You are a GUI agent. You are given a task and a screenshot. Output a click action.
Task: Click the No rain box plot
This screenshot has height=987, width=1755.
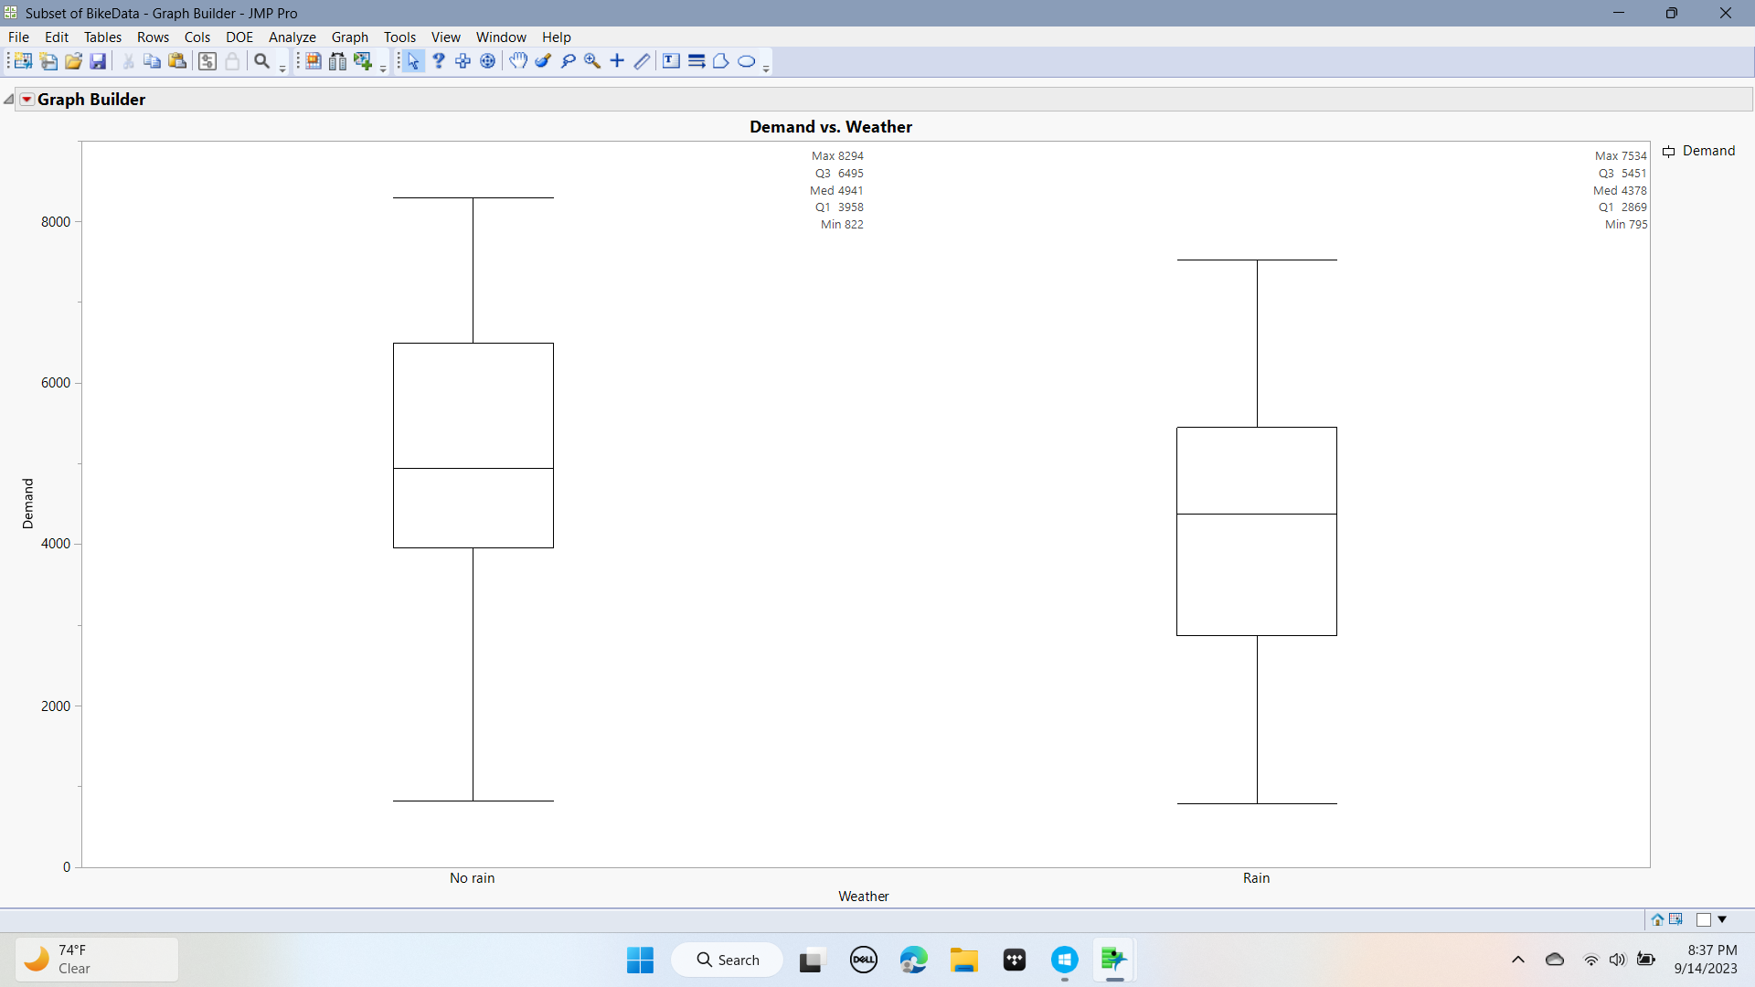(x=473, y=446)
